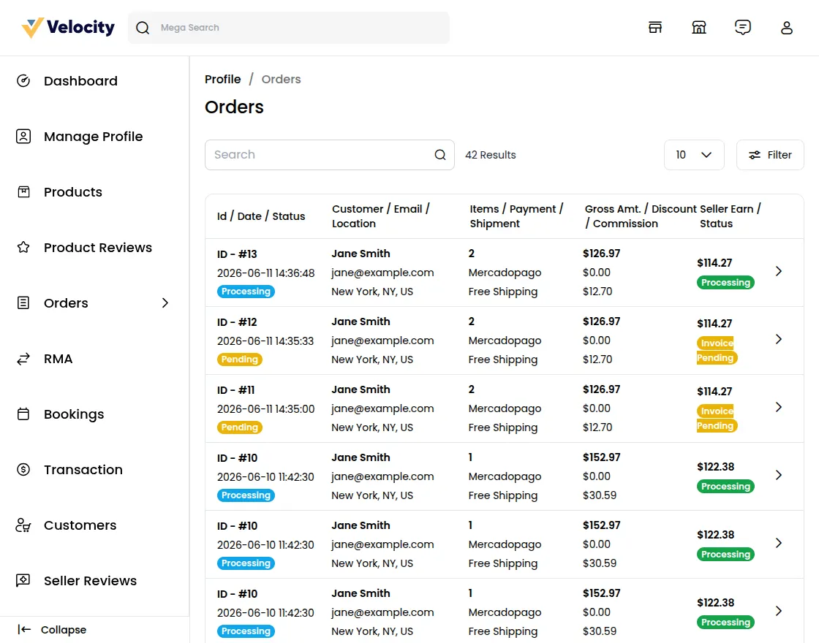This screenshot has width=819, height=643.
Task: Open the 10 per page dropdown
Action: pyautogui.click(x=694, y=154)
